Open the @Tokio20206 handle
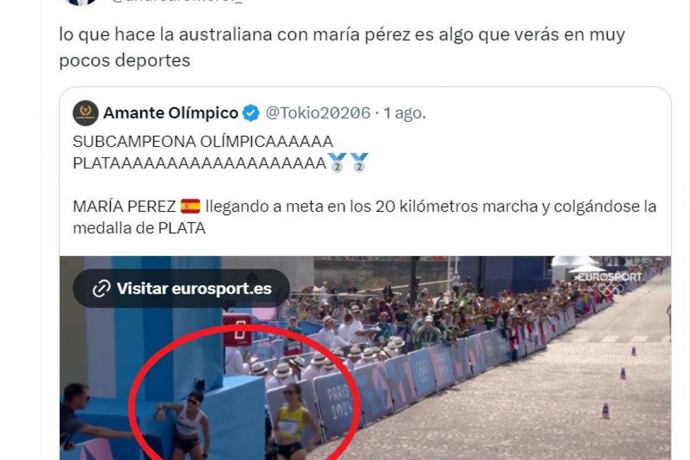The width and height of the screenshot is (690, 460). 317,113
